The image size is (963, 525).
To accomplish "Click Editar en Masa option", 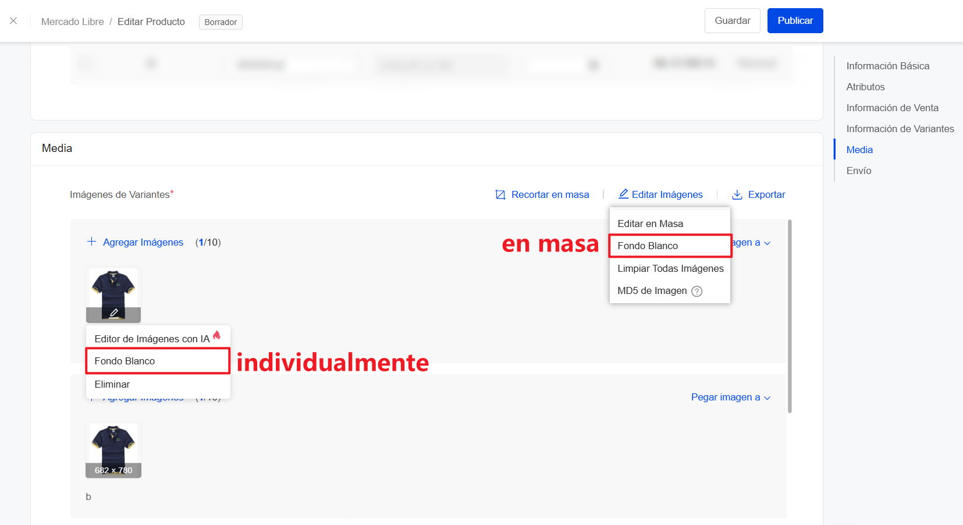I will pyautogui.click(x=650, y=224).
